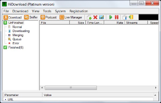Image resolution: width=161 pixels, height=103 pixels.
Task: Select the URL parameter row
Action: (78, 99)
